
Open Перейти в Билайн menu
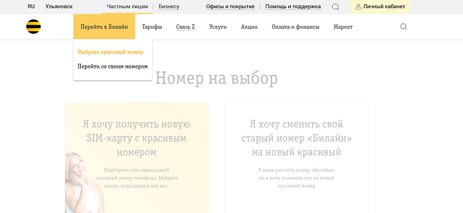pos(104,27)
